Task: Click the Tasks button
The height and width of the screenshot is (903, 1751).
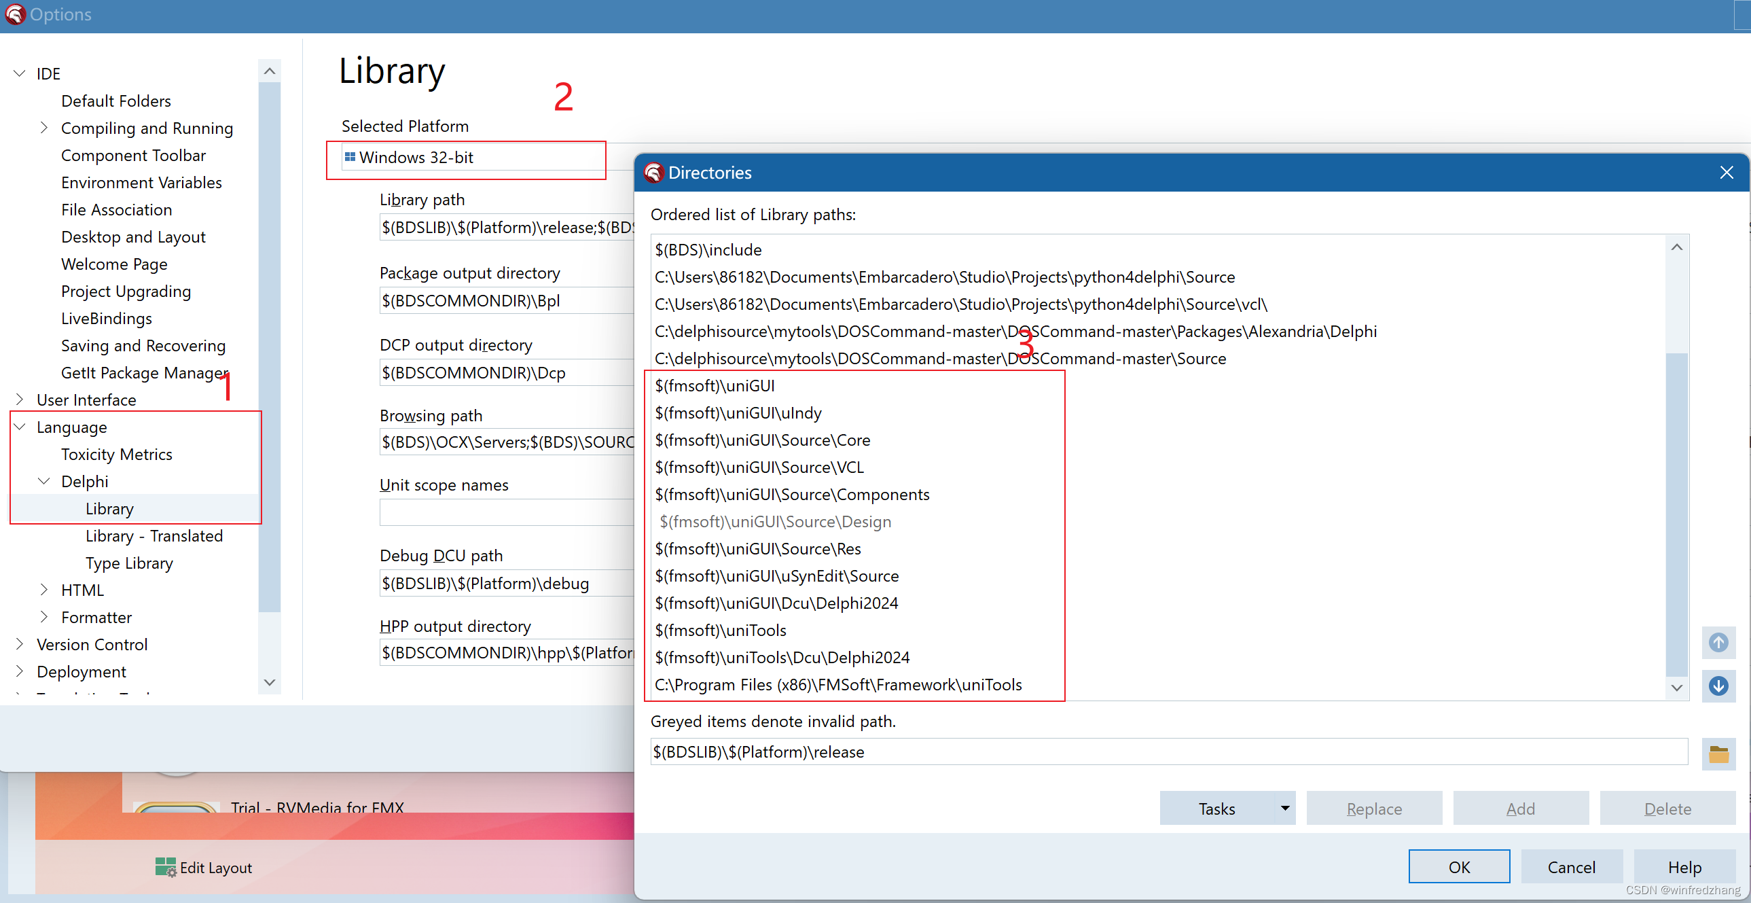Action: (1216, 808)
